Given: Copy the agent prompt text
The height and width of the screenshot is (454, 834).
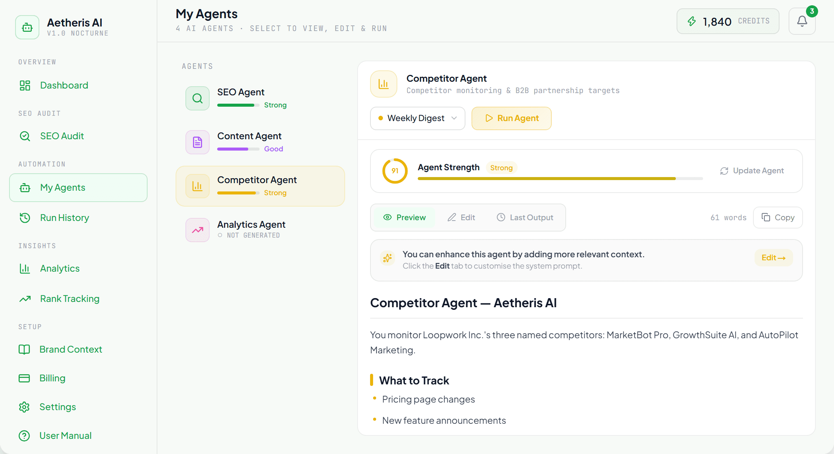Looking at the screenshot, I should tap(778, 218).
